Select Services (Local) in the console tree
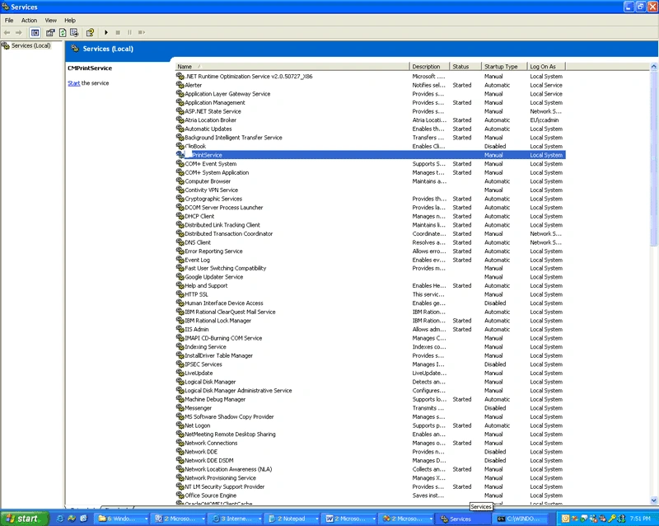Image resolution: width=659 pixels, height=526 pixels. (30, 45)
